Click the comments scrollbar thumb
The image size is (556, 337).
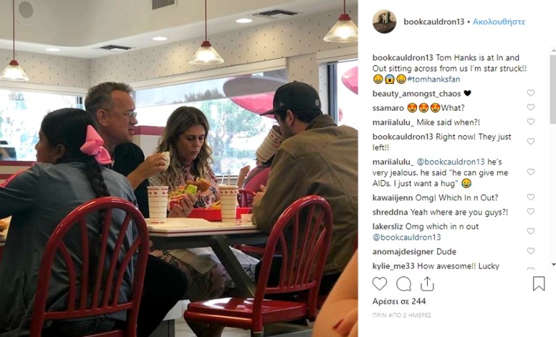[553, 89]
